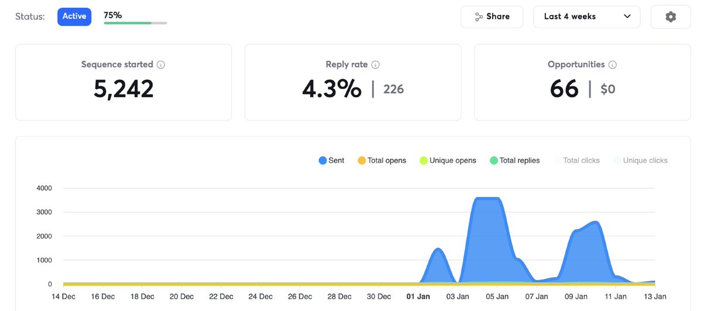Screen dimensions: 703x311
Task: Toggle the Unique opens legend series
Action: tap(448, 160)
